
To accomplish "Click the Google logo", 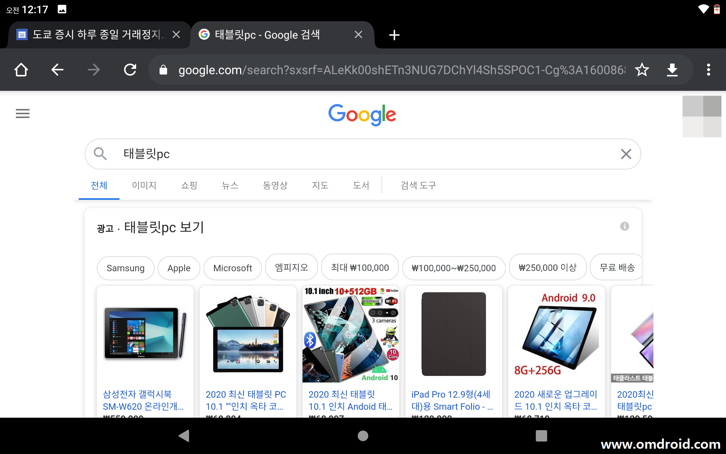I will (x=362, y=114).
